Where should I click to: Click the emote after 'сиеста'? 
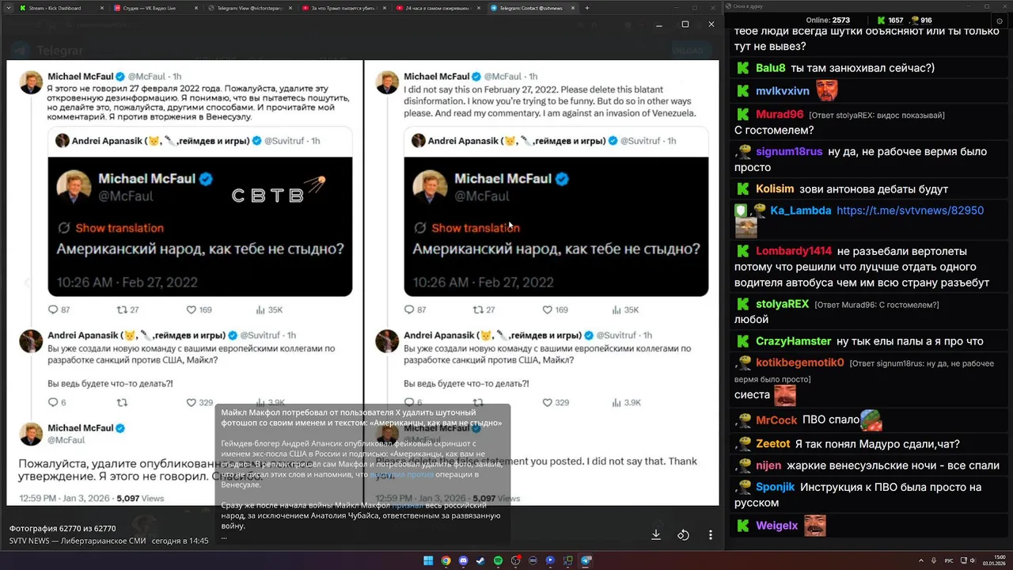(785, 394)
